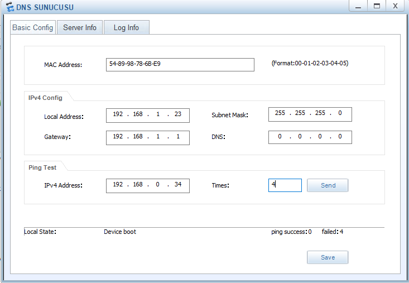409x283 pixels.
Task: Maximize the DNS SUNUCUSU window
Action: click(377, 6)
